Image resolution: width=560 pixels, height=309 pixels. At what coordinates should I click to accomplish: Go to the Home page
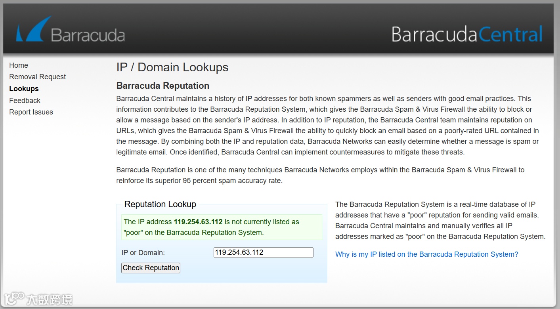point(19,65)
